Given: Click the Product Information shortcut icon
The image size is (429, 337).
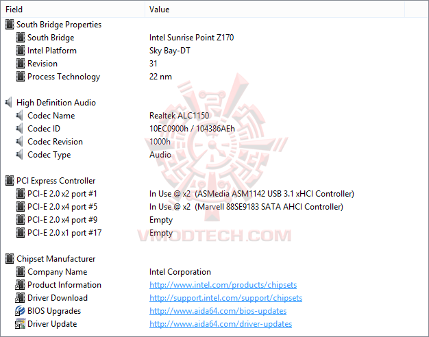Looking at the screenshot, I should click(20, 285).
